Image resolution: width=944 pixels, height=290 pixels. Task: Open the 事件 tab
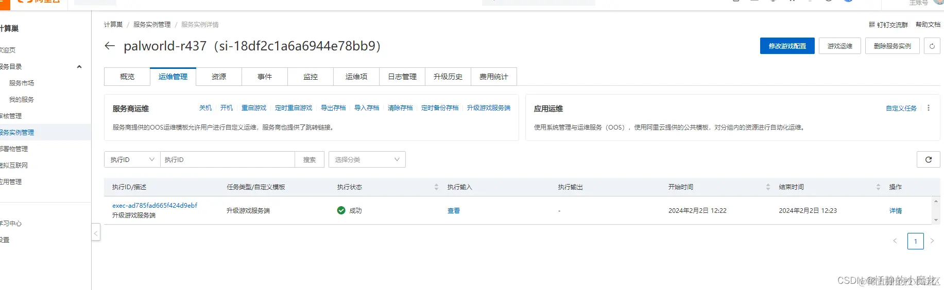click(265, 77)
